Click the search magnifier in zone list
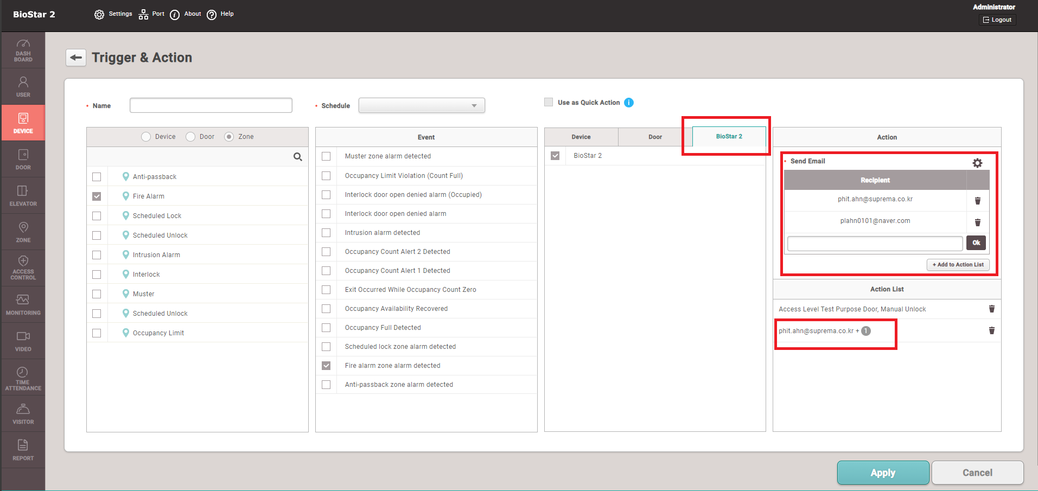Screen dimensions: 1038x491 [x=297, y=157]
